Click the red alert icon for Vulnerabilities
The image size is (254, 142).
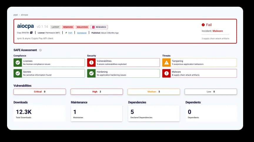click(91, 63)
